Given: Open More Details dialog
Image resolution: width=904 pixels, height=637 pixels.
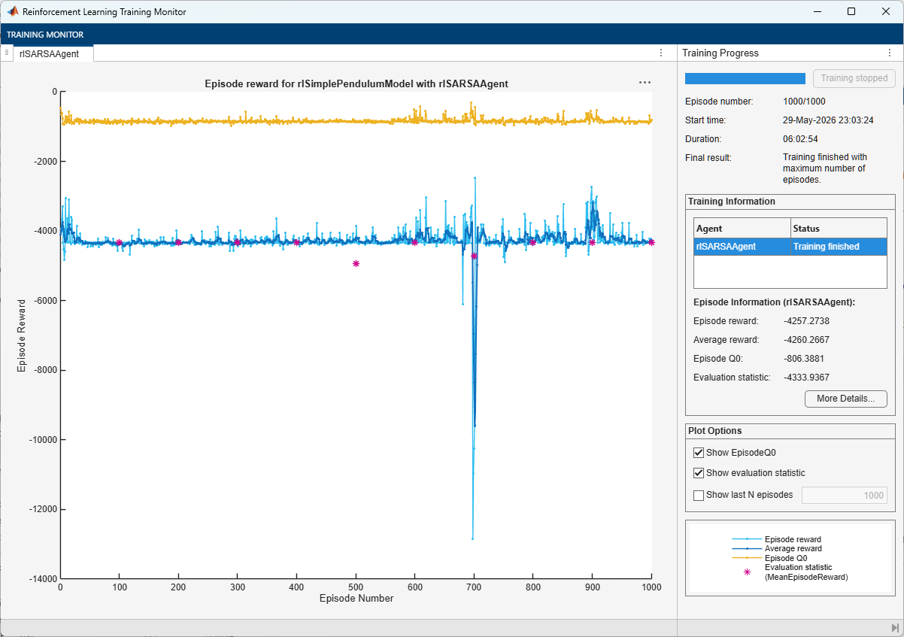Looking at the screenshot, I should [x=846, y=399].
